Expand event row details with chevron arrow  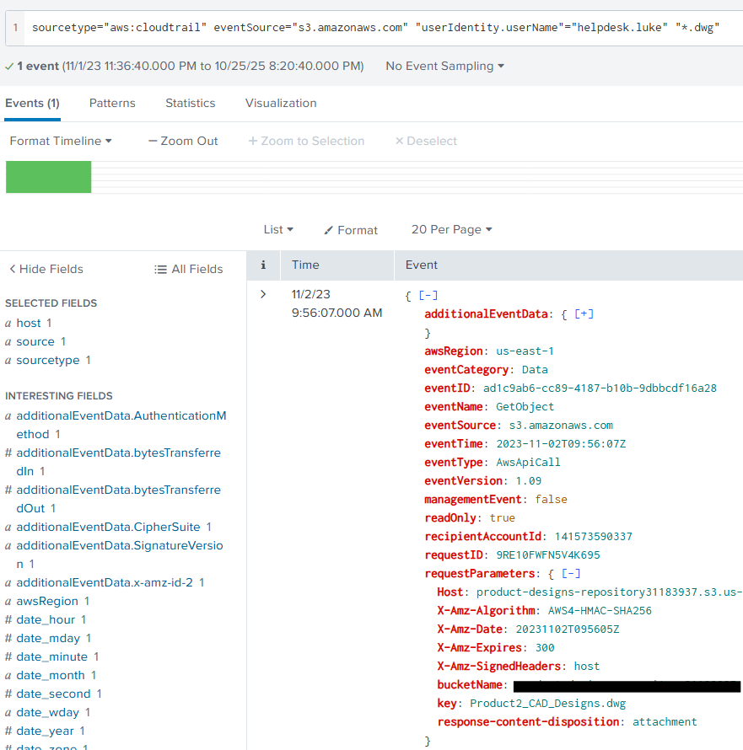(263, 294)
